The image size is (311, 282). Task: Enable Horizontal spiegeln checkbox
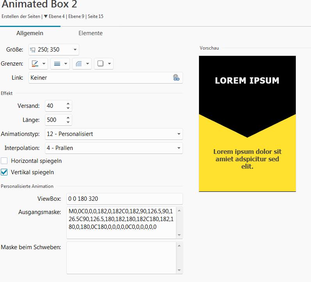pos(4,161)
